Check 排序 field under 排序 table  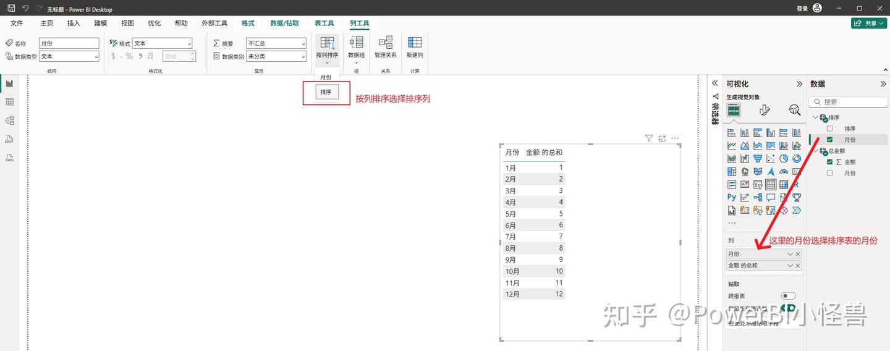coord(830,129)
